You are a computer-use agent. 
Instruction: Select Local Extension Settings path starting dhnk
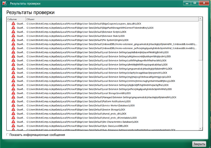pyautogui.click(x=97, y=65)
